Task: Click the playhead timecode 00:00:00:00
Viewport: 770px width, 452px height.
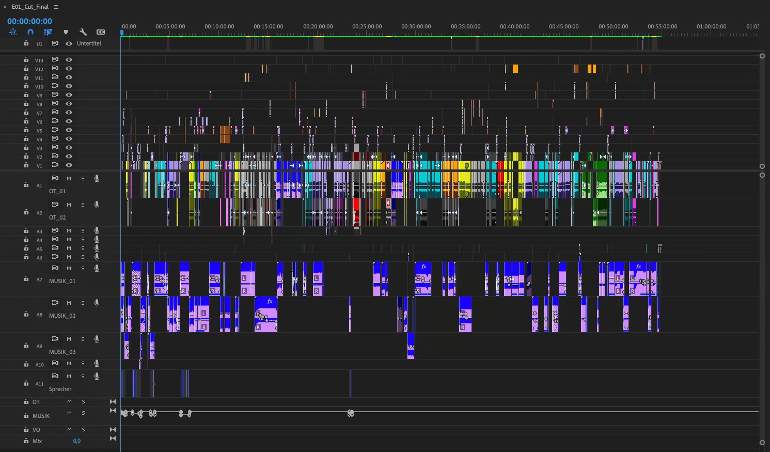Action: 29,21
